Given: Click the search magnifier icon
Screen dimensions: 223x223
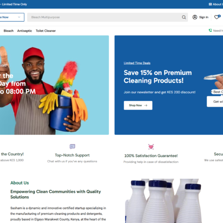Looking at the screenshot, I should point(184,17).
